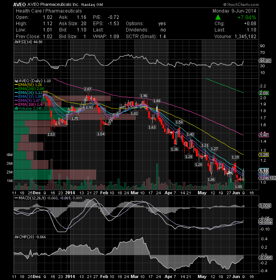
Task: Click the RSI(14) 44.90 panel label
Action: (30, 42)
